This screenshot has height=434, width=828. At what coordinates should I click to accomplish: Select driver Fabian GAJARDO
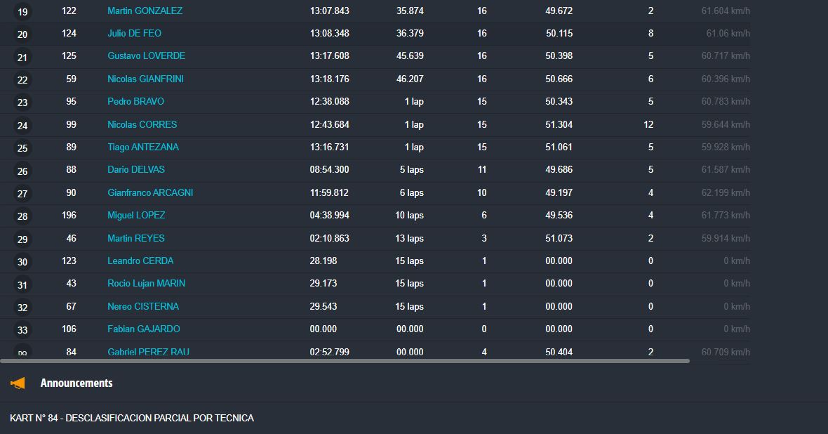(x=143, y=329)
